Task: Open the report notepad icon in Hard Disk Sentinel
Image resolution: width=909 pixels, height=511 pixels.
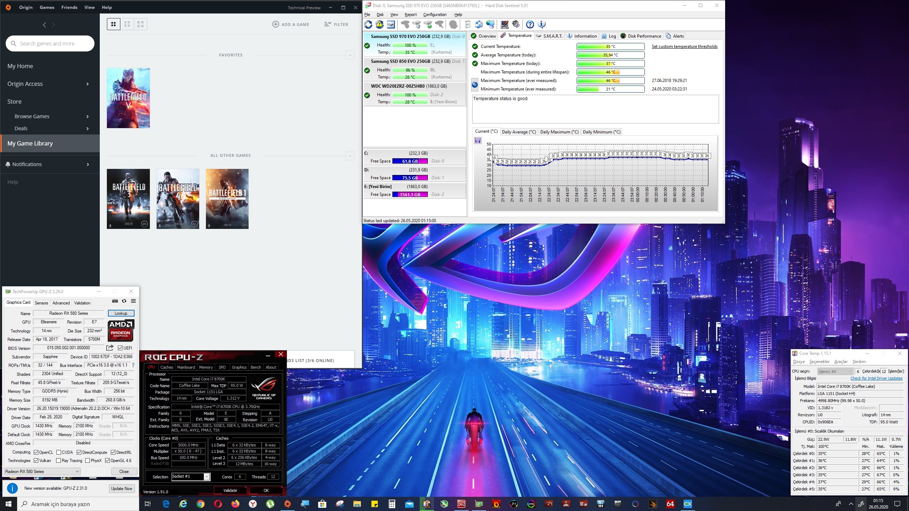Action: (x=467, y=24)
